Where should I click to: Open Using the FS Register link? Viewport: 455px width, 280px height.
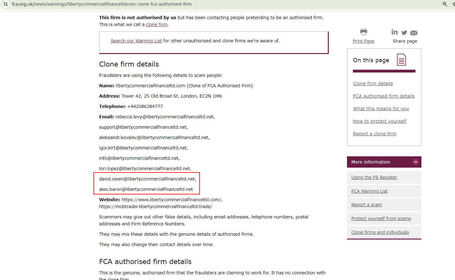coord(374,177)
